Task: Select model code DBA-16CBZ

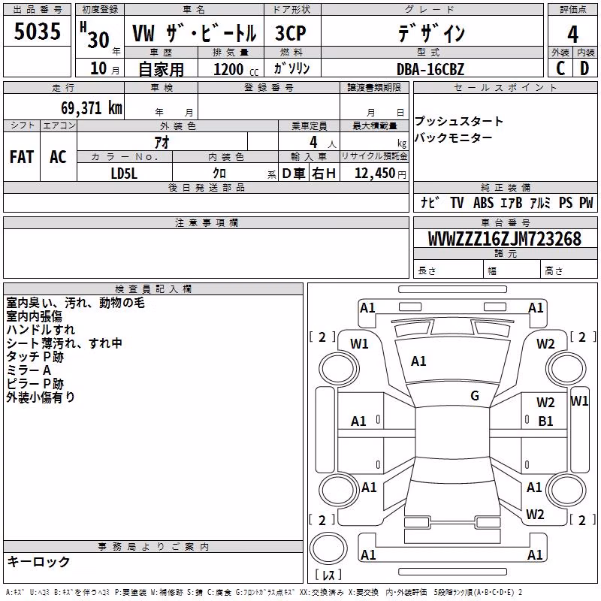Action: (430, 69)
